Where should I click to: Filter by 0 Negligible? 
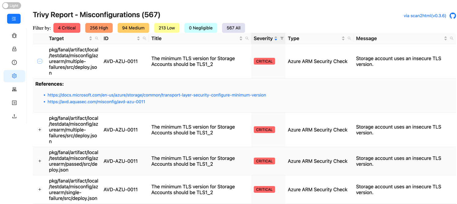(x=201, y=28)
